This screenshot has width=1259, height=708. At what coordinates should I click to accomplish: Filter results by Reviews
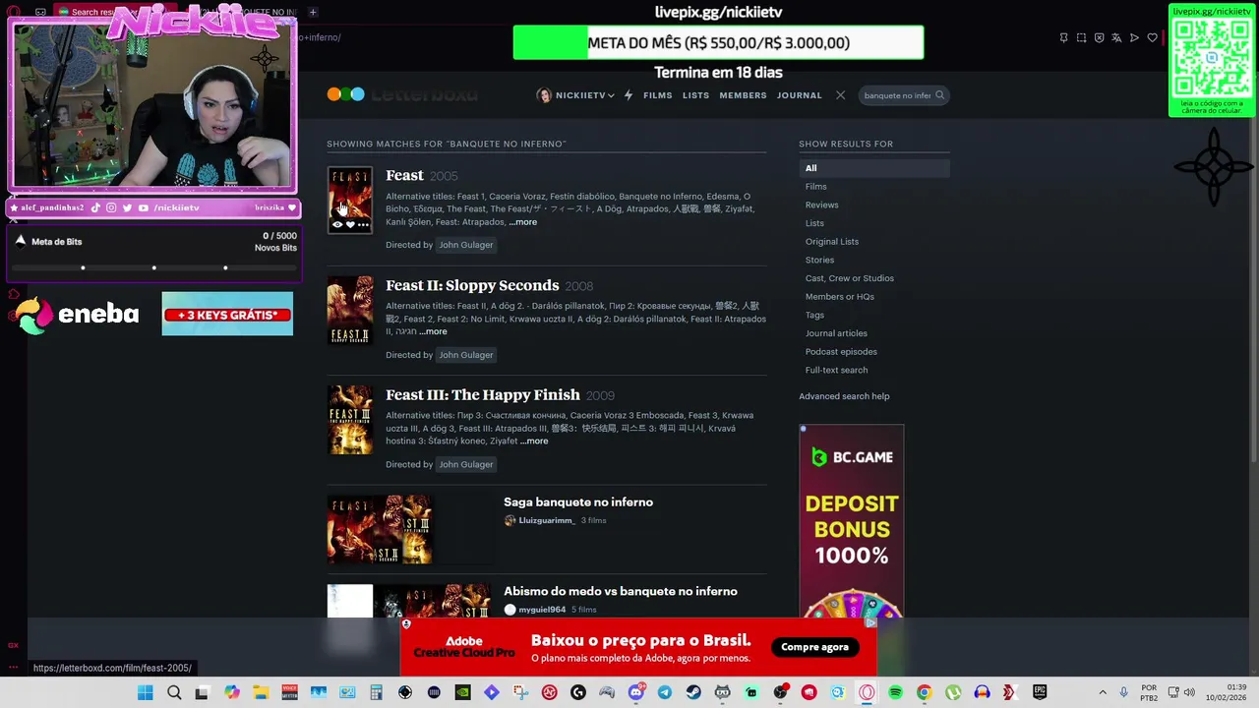[x=822, y=205]
